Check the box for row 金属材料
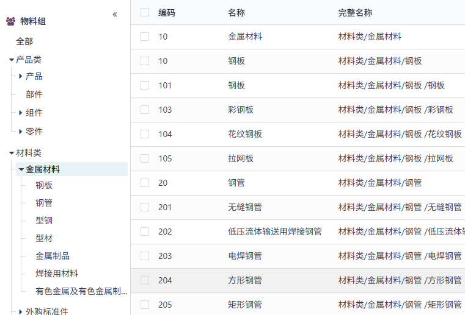 click(145, 37)
